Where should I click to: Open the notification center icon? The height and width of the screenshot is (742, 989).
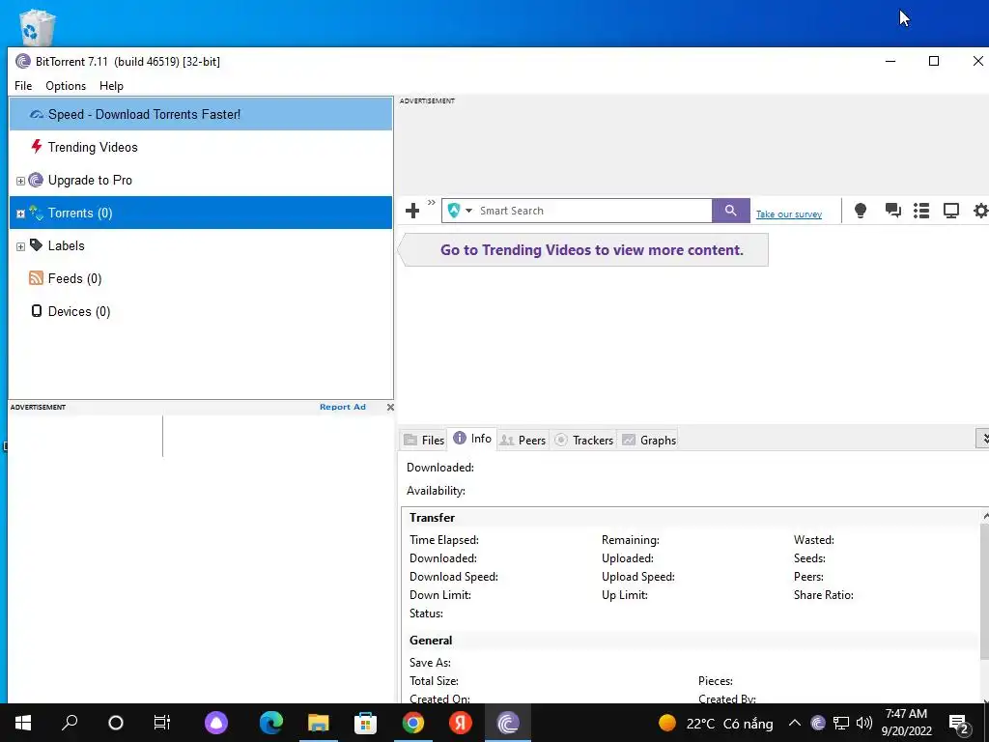click(959, 723)
